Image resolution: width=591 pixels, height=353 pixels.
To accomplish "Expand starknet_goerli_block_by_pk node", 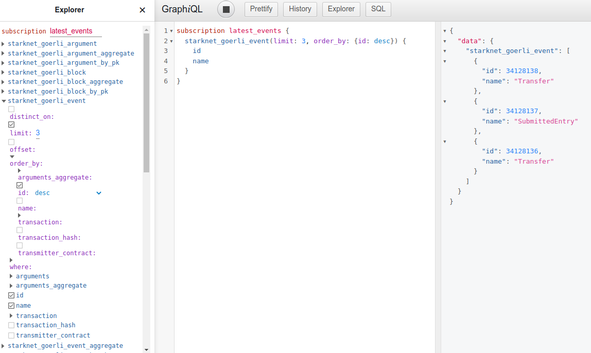I will 4,92.
